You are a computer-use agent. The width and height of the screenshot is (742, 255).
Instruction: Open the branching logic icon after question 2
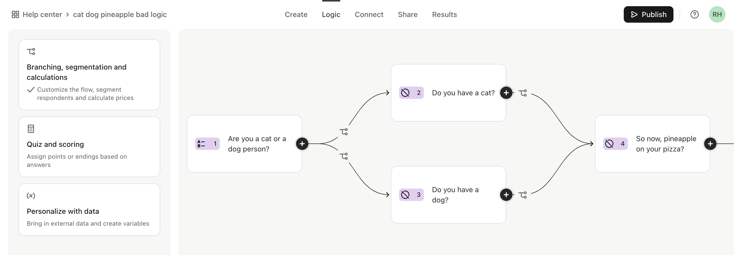tap(523, 93)
